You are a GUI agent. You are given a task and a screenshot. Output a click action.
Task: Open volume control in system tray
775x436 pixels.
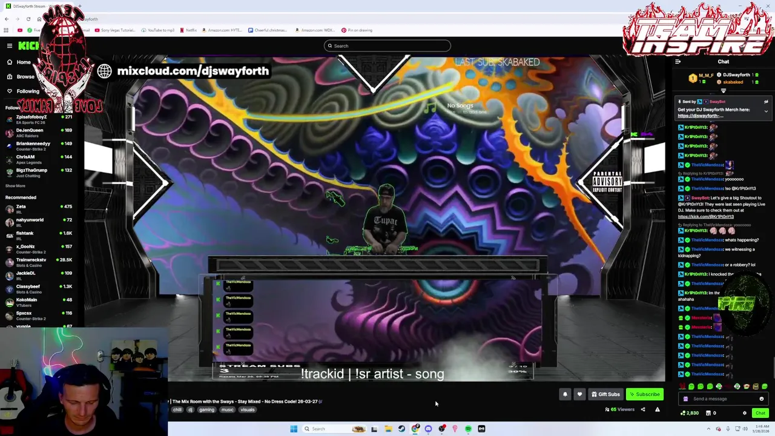[745, 429]
